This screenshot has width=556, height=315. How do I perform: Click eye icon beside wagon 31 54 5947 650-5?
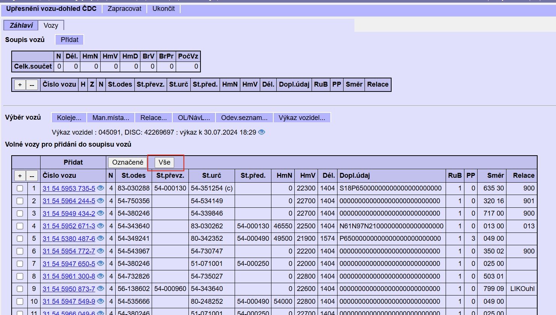[100, 264]
